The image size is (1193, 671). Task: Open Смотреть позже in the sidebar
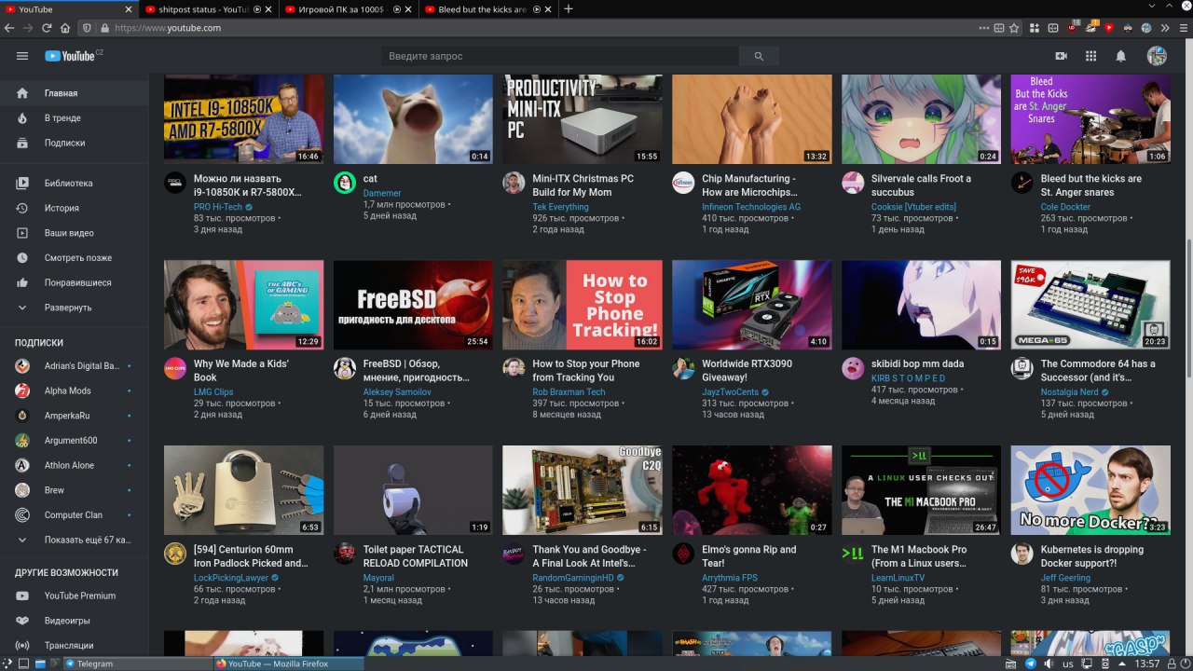pos(75,258)
